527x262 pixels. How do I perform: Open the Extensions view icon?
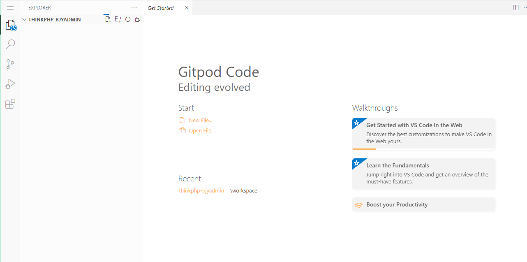click(x=10, y=104)
